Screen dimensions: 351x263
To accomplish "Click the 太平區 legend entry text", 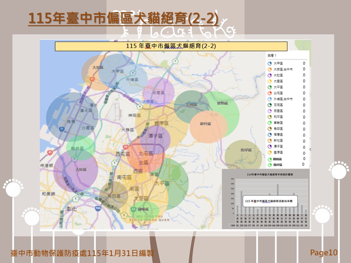I will 278,87.
